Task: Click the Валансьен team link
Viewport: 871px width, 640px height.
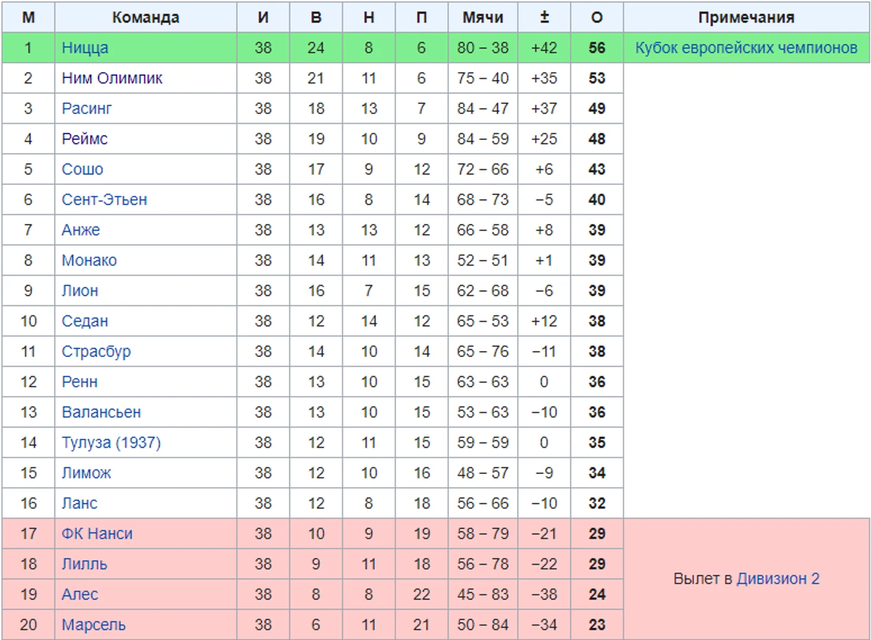Action: (x=101, y=413)
